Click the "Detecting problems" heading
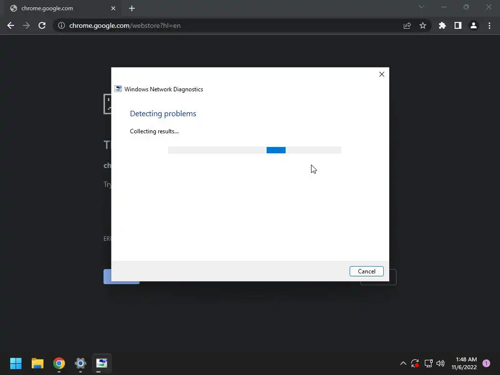The width and height of the screenshot is (500, 375). 163,113
